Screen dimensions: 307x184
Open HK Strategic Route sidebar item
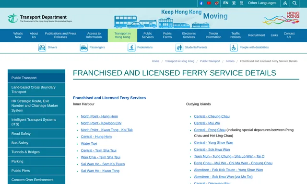36,105
